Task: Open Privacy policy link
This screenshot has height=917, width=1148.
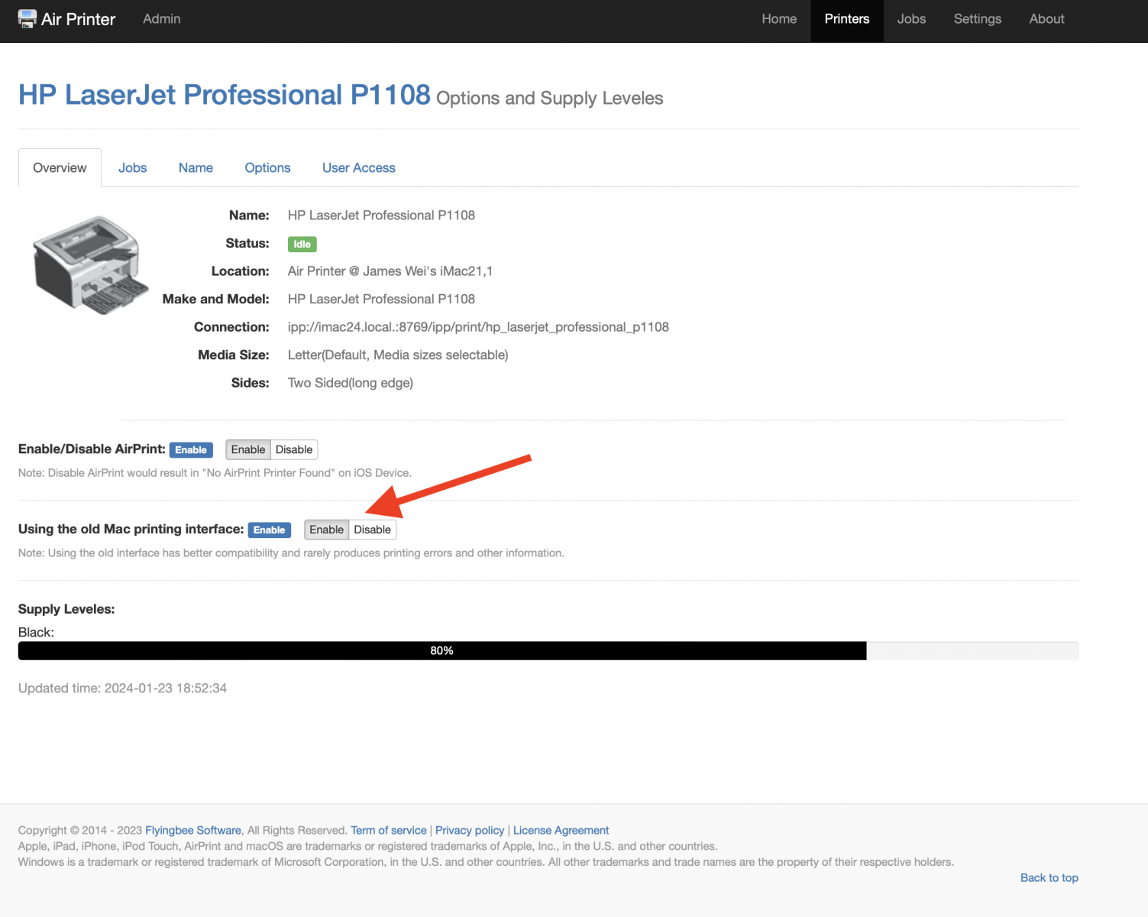Action: (470, 830)
